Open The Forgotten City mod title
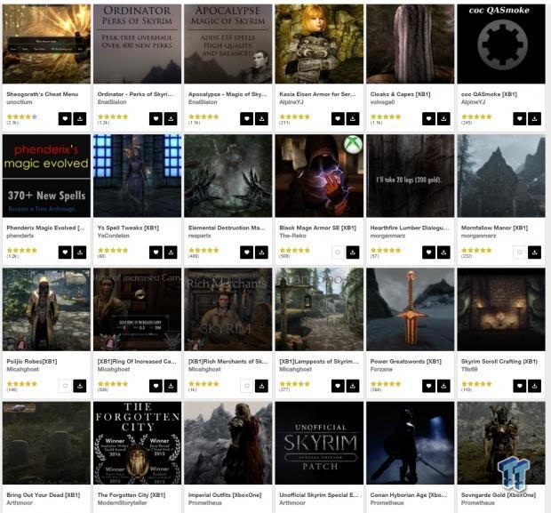Image resolution: width=551 pixels, height=513 pixels. pos(132,494)
